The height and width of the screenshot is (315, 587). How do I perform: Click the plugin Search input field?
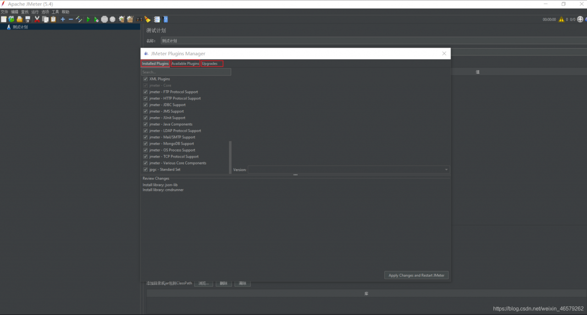click(x=186, y=72)
